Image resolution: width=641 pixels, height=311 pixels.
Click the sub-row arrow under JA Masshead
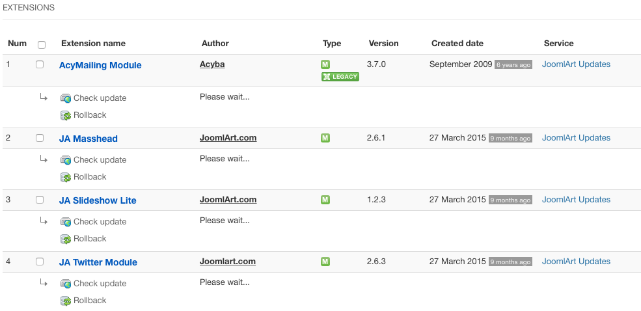pos(44,159)
